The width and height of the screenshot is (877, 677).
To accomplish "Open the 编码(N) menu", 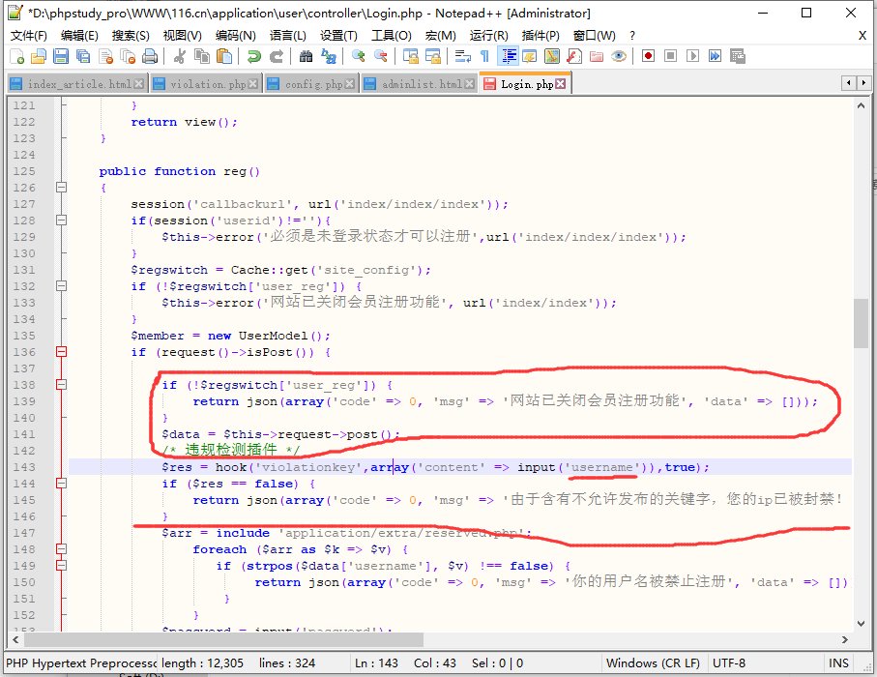I will click(235, 35).
